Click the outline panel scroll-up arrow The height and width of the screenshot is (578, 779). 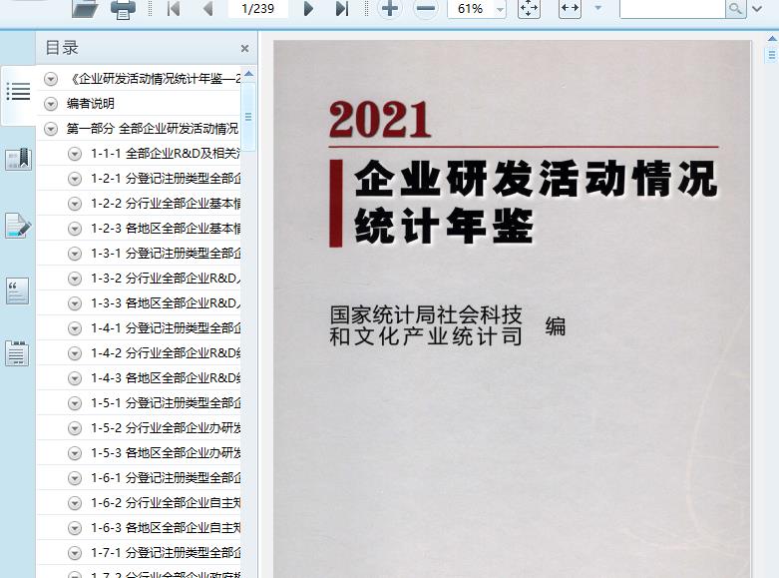[x=249, y=74]
